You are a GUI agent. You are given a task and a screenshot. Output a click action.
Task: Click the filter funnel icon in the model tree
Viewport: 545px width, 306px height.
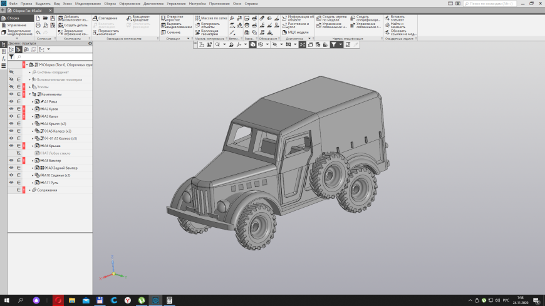click(x=11, y=57)
